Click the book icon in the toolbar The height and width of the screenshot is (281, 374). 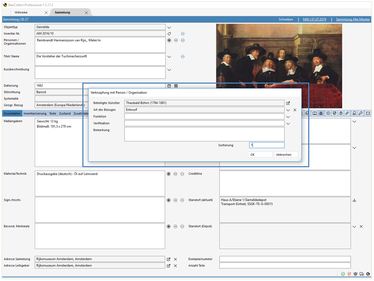pyautogui.click(x=315, y=113)
